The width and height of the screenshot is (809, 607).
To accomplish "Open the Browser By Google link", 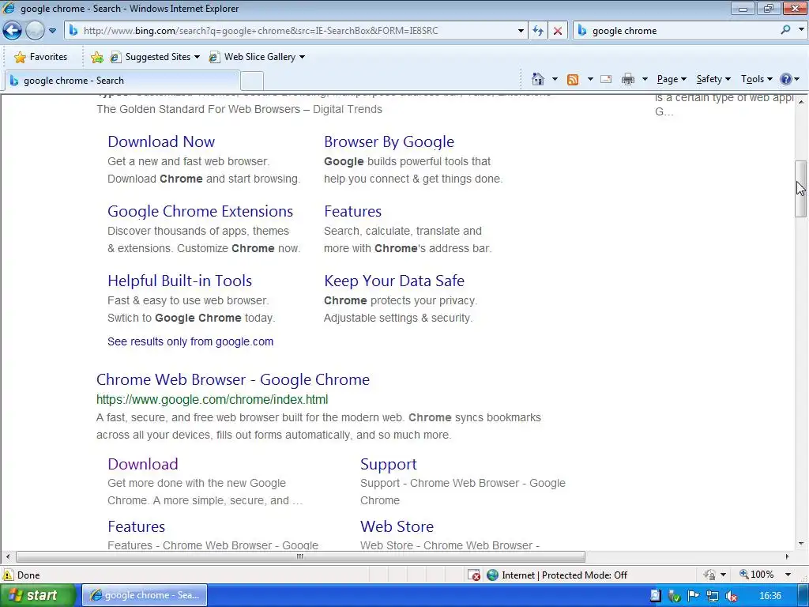I will pyautogui.click(x=389, y=142).
